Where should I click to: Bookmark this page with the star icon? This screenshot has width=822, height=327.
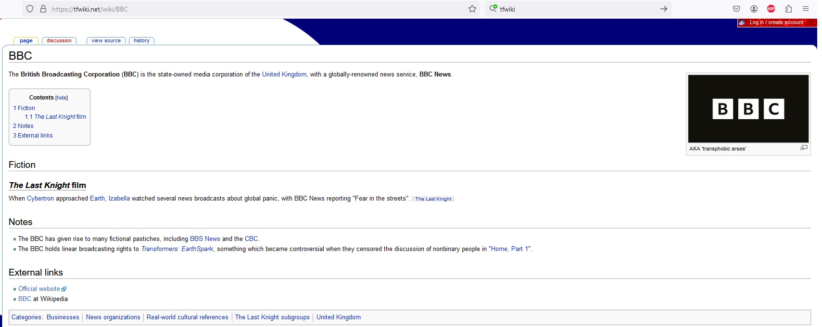tap(472, 9)
